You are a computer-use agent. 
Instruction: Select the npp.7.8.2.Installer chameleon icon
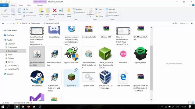tap(72, 54)
